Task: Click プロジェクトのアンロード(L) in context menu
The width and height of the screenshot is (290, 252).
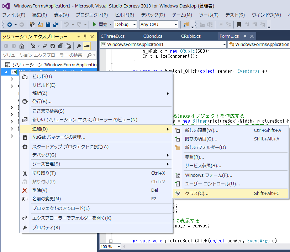Action: 96,209
